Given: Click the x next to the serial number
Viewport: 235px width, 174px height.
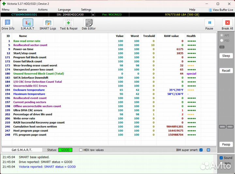Looking at the screenshot, I should pos(93,15).
